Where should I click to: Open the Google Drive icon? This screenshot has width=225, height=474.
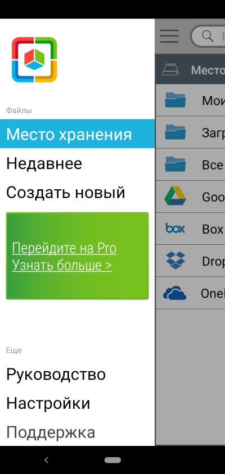pyautogui.click(x=175, y=196)
